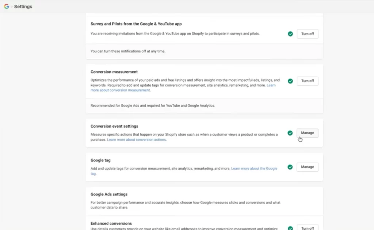
Task: Open Learn more about the Google tag
Action: [254, 168]
